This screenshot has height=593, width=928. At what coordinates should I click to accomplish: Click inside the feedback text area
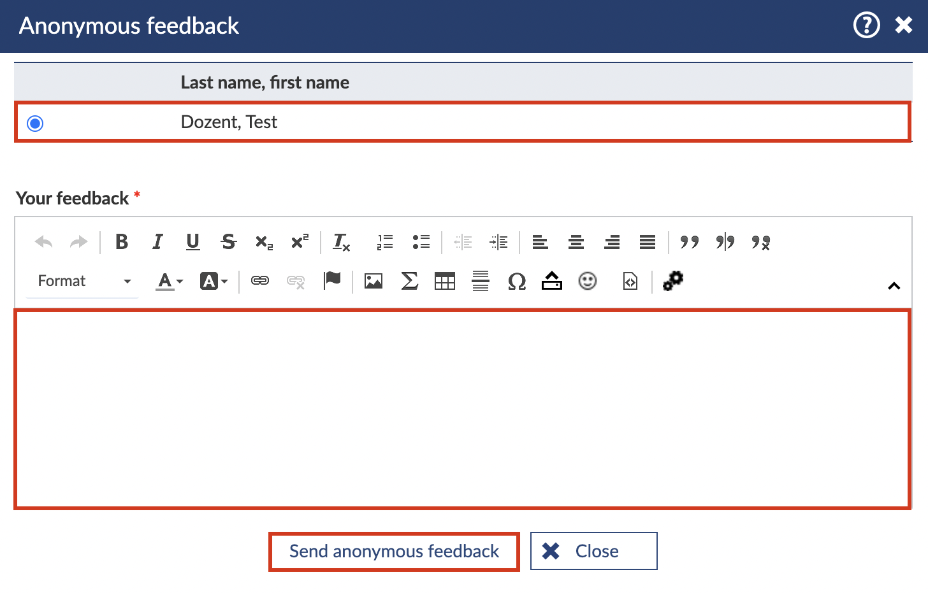463,409
